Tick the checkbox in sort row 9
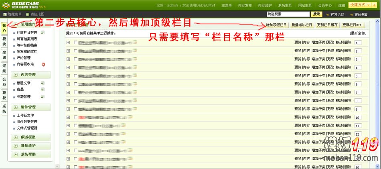 [75, 109]
